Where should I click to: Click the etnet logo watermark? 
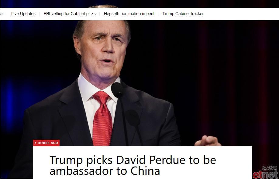tap(265, 175)
